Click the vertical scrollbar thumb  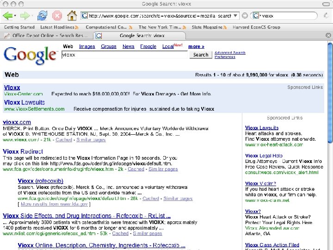point(330,93)
